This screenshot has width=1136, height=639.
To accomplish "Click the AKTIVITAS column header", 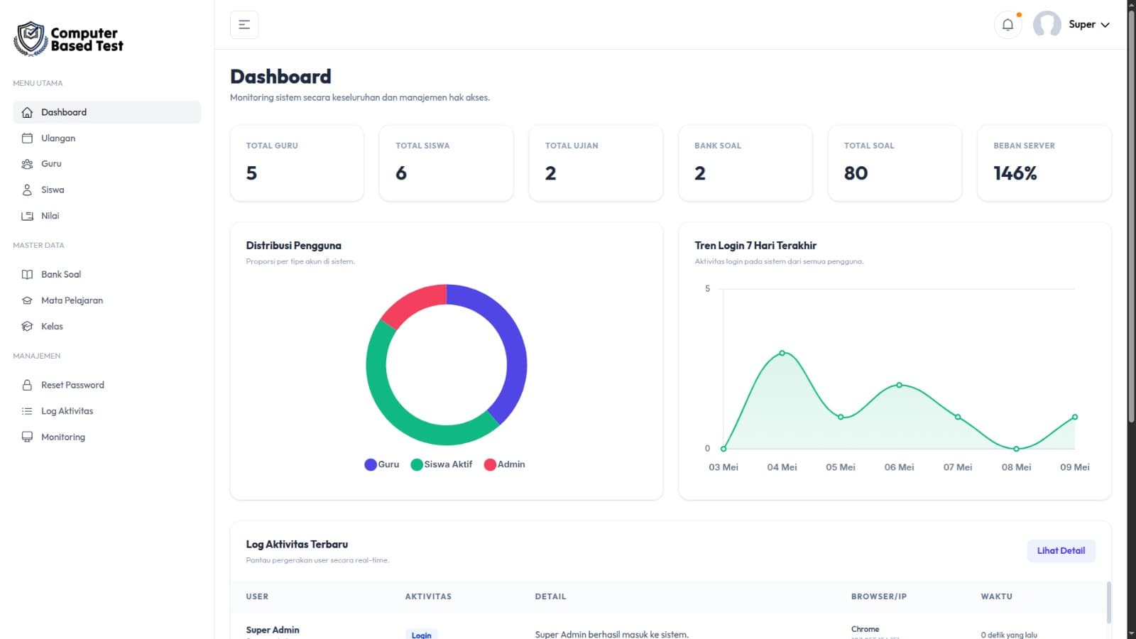I will pyautogui.click(x=428, y=597).
